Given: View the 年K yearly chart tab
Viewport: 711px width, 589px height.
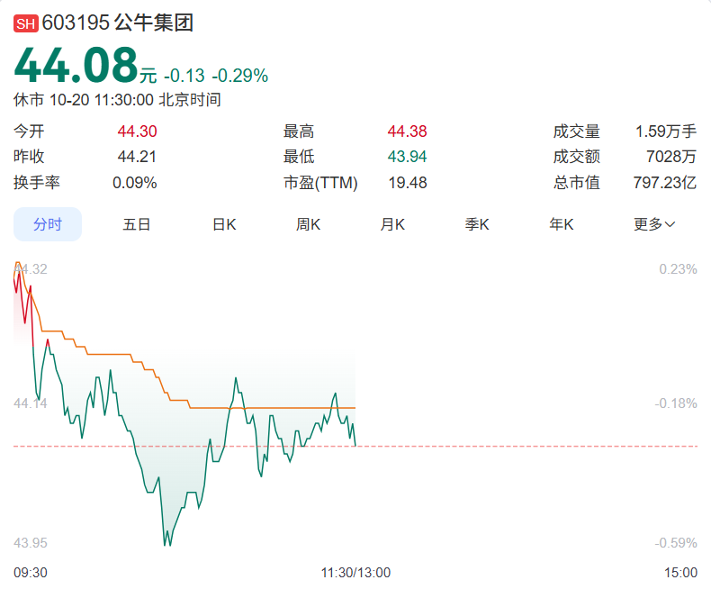Looking at the screenshot, I should (562, 224).
